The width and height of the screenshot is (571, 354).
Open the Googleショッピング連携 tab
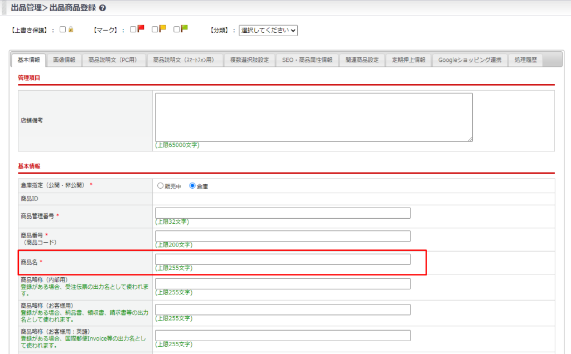(470, 60)
